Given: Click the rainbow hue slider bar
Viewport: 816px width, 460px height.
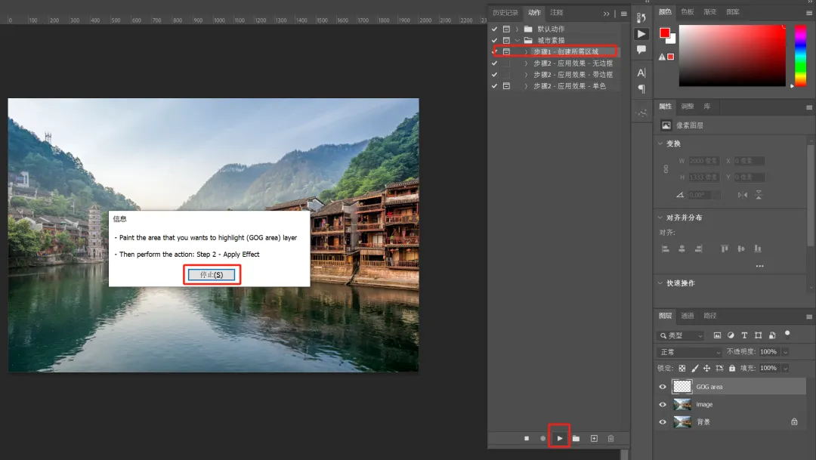Looking at the screenshot, I should (x=800, y=55).
